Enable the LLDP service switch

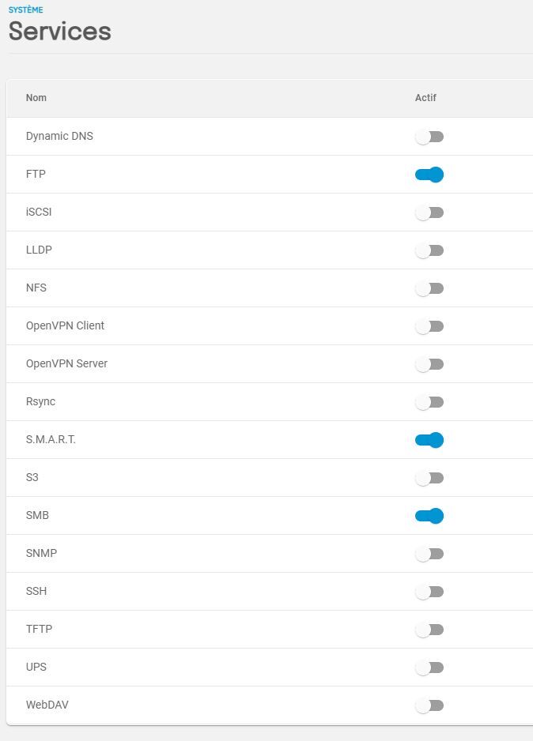(x=429, y=250)
